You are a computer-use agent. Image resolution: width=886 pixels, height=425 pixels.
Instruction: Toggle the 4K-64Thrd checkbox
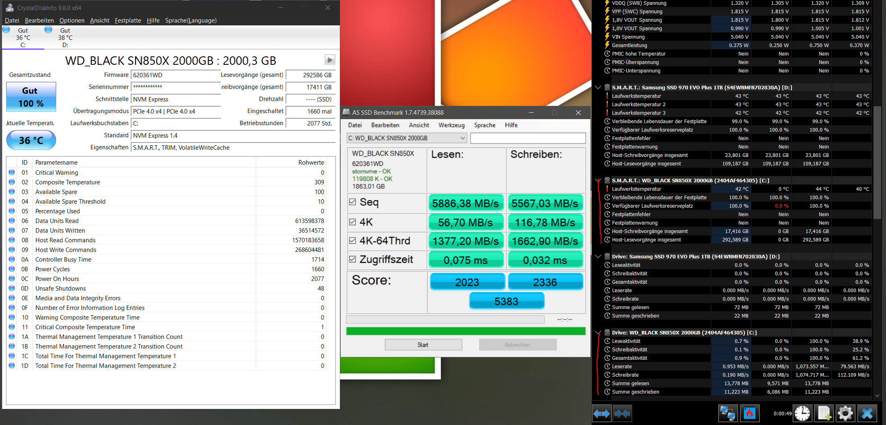[x=353, y=240]
